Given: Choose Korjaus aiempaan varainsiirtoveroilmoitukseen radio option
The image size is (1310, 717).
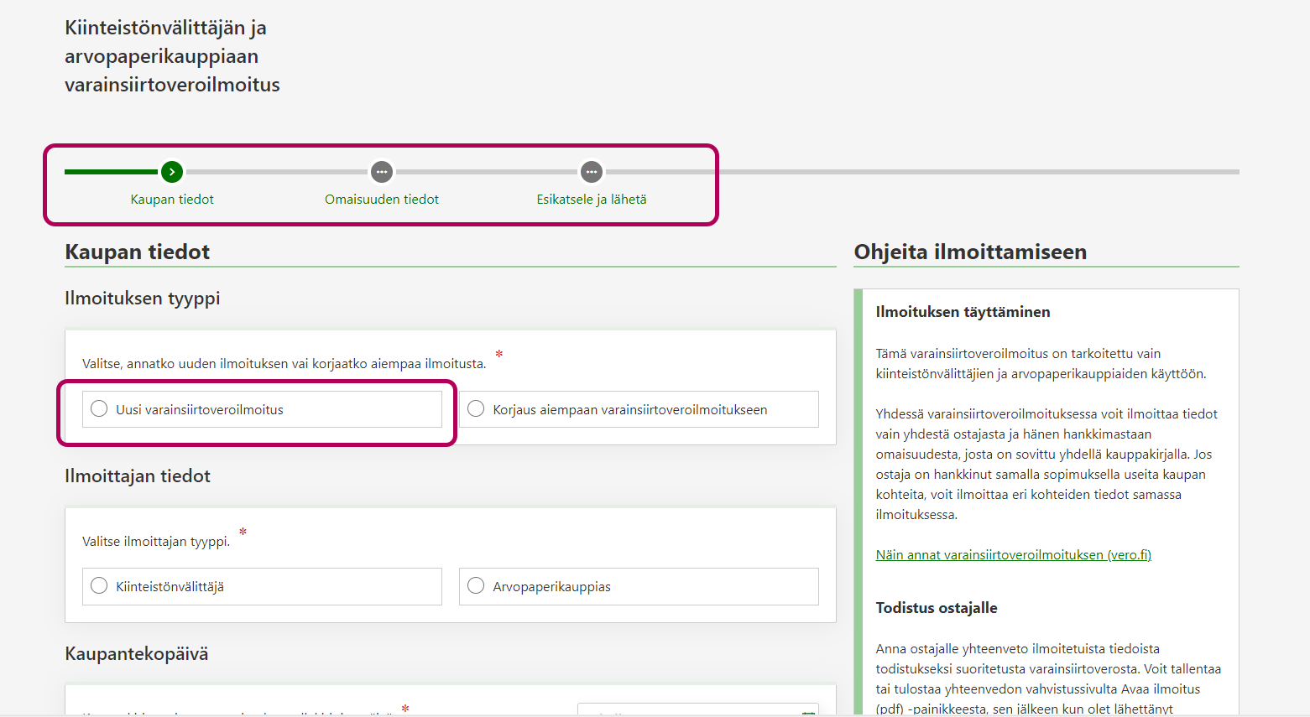Looking at the screenshot, I should 477,409.
